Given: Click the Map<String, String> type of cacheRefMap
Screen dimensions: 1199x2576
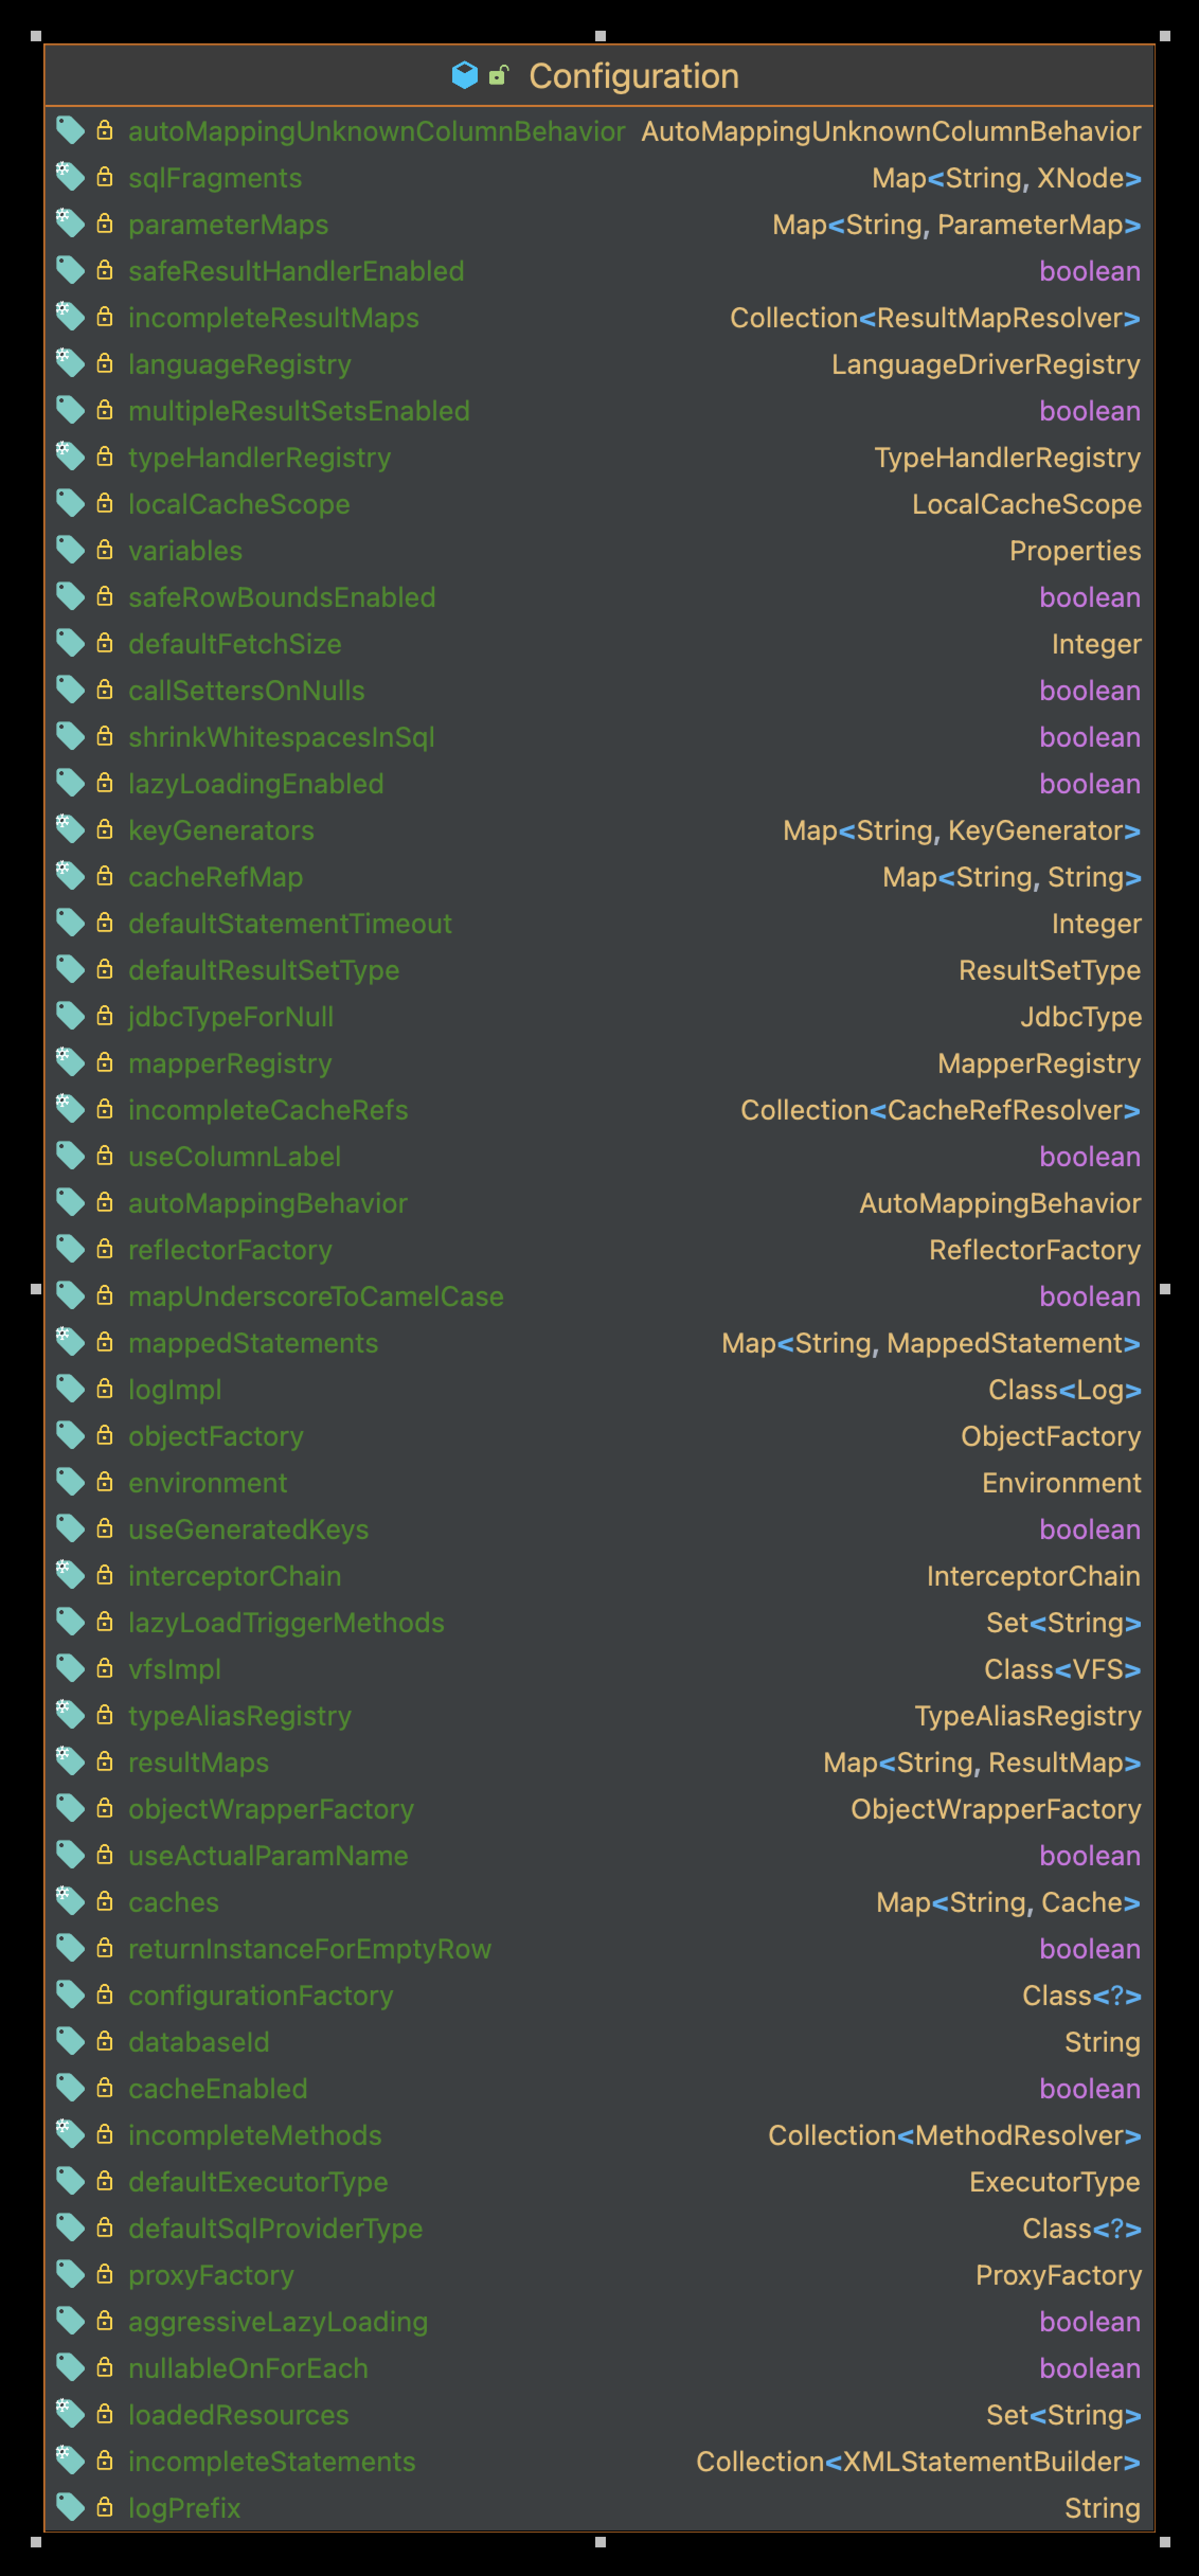Looking at the screenshot, I should coord(1012,877).
